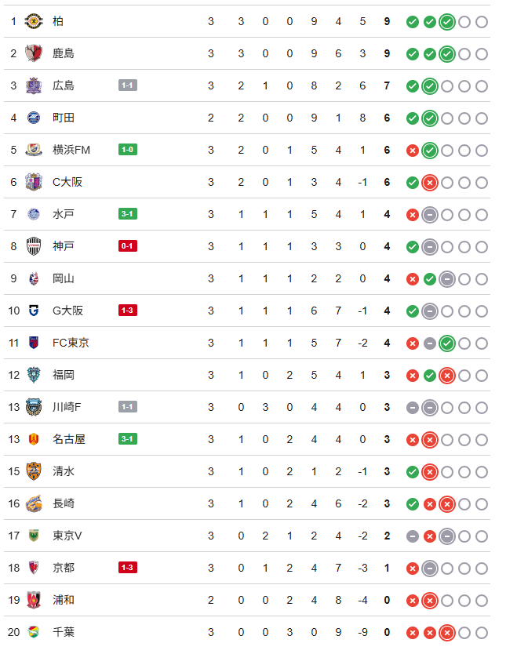This screenshot has height=654, width=517.
Task: Click the 浦和 red crest icon
Action: [34, 600]
